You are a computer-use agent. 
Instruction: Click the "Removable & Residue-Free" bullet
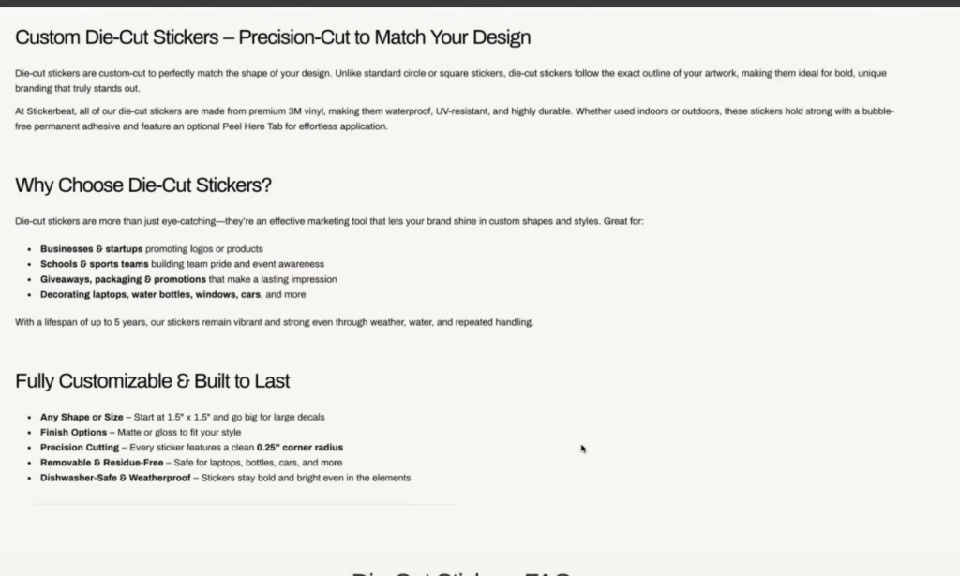tap(99, 463)
